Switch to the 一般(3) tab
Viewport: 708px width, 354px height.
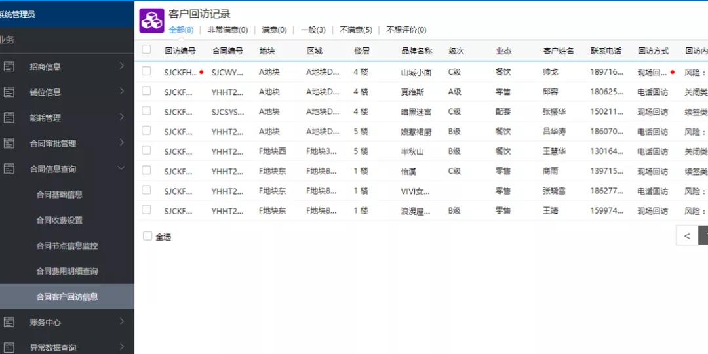click(x=313, y=30)
